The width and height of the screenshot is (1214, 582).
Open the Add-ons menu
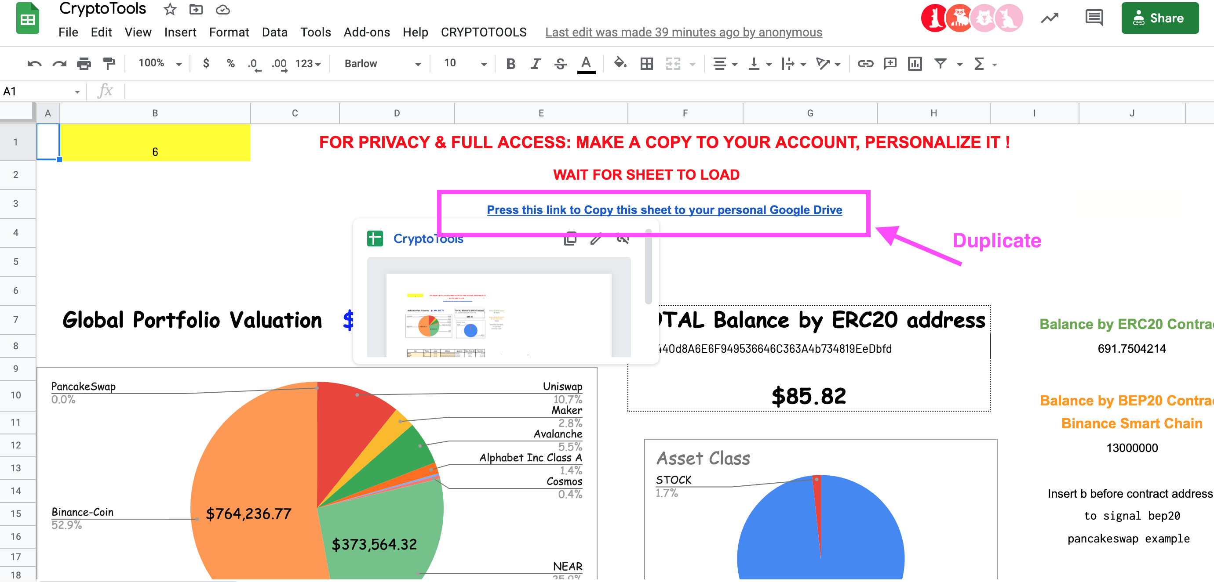point(367,32)
